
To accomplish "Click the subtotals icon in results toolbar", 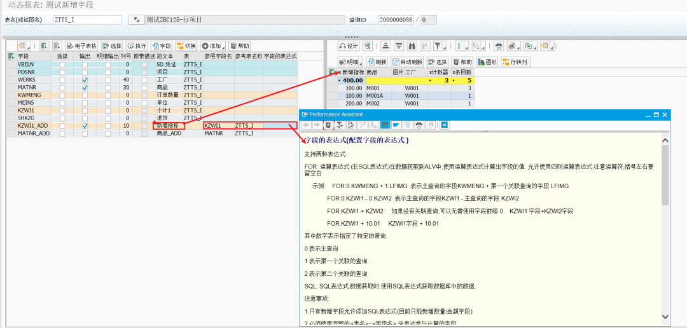I will (x=476, y=46).
